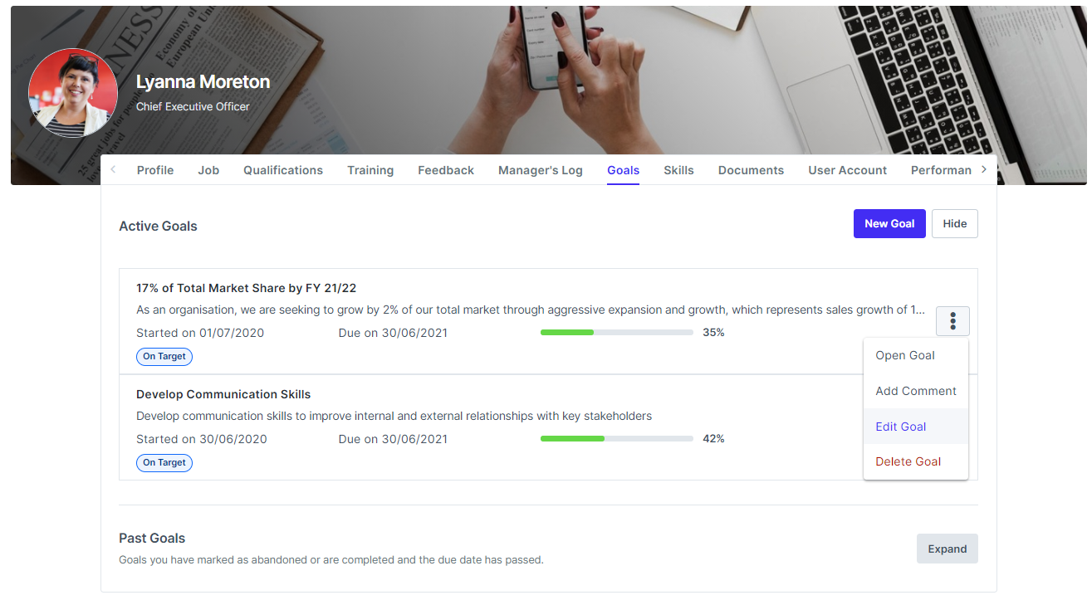Select "Open Goal" menu option
The image size is (1092, 600).
coord(905,355)
